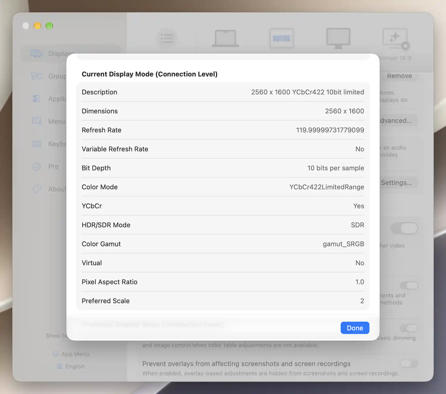Toggle prevent overlays affecting screenshots switch
Screen dimensions: 446x394
[409, 363]
